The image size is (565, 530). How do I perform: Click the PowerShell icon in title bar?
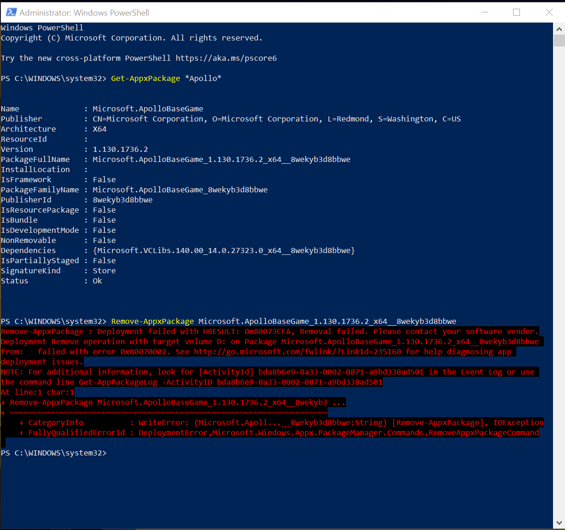coord(11,12)
